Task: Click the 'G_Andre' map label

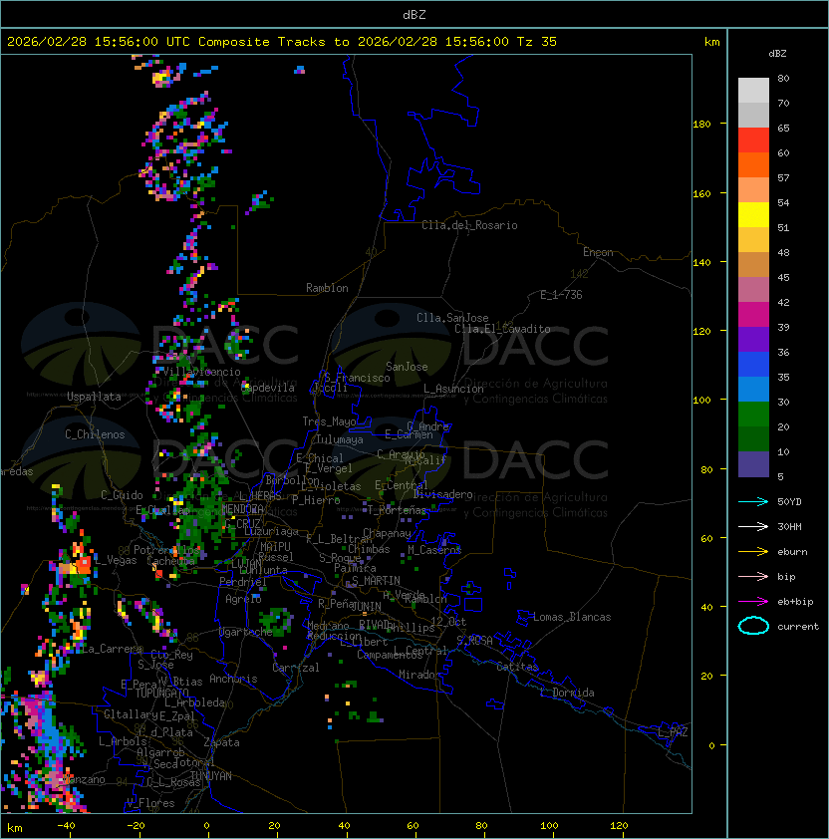Action: pos(427,426)
